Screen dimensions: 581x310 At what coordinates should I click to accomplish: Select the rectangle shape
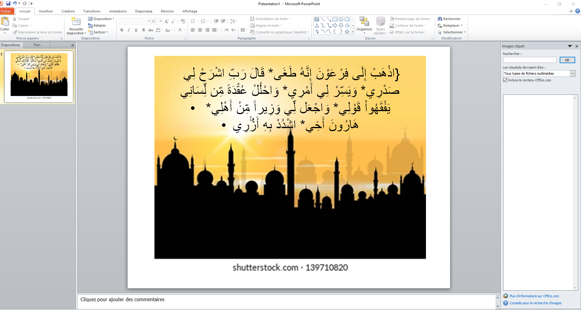click(335, 19)
